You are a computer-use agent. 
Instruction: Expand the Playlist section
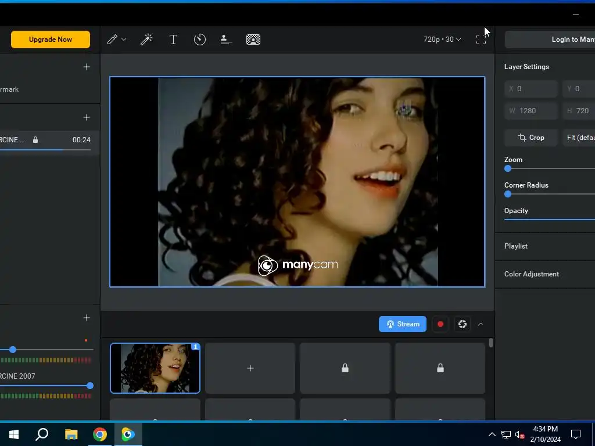click(x=516, y=246)
